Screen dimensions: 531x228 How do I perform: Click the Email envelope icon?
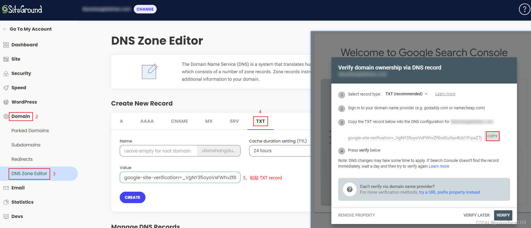(6, 188)
